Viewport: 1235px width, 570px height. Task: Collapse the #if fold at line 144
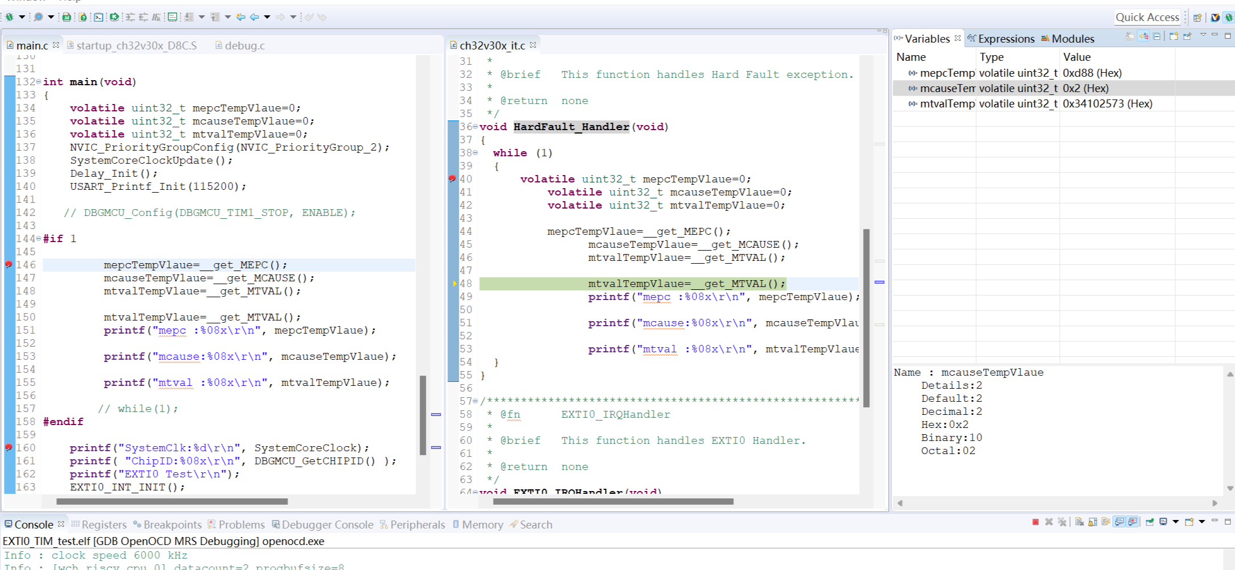pyautogui.click(x=39, y=239)
